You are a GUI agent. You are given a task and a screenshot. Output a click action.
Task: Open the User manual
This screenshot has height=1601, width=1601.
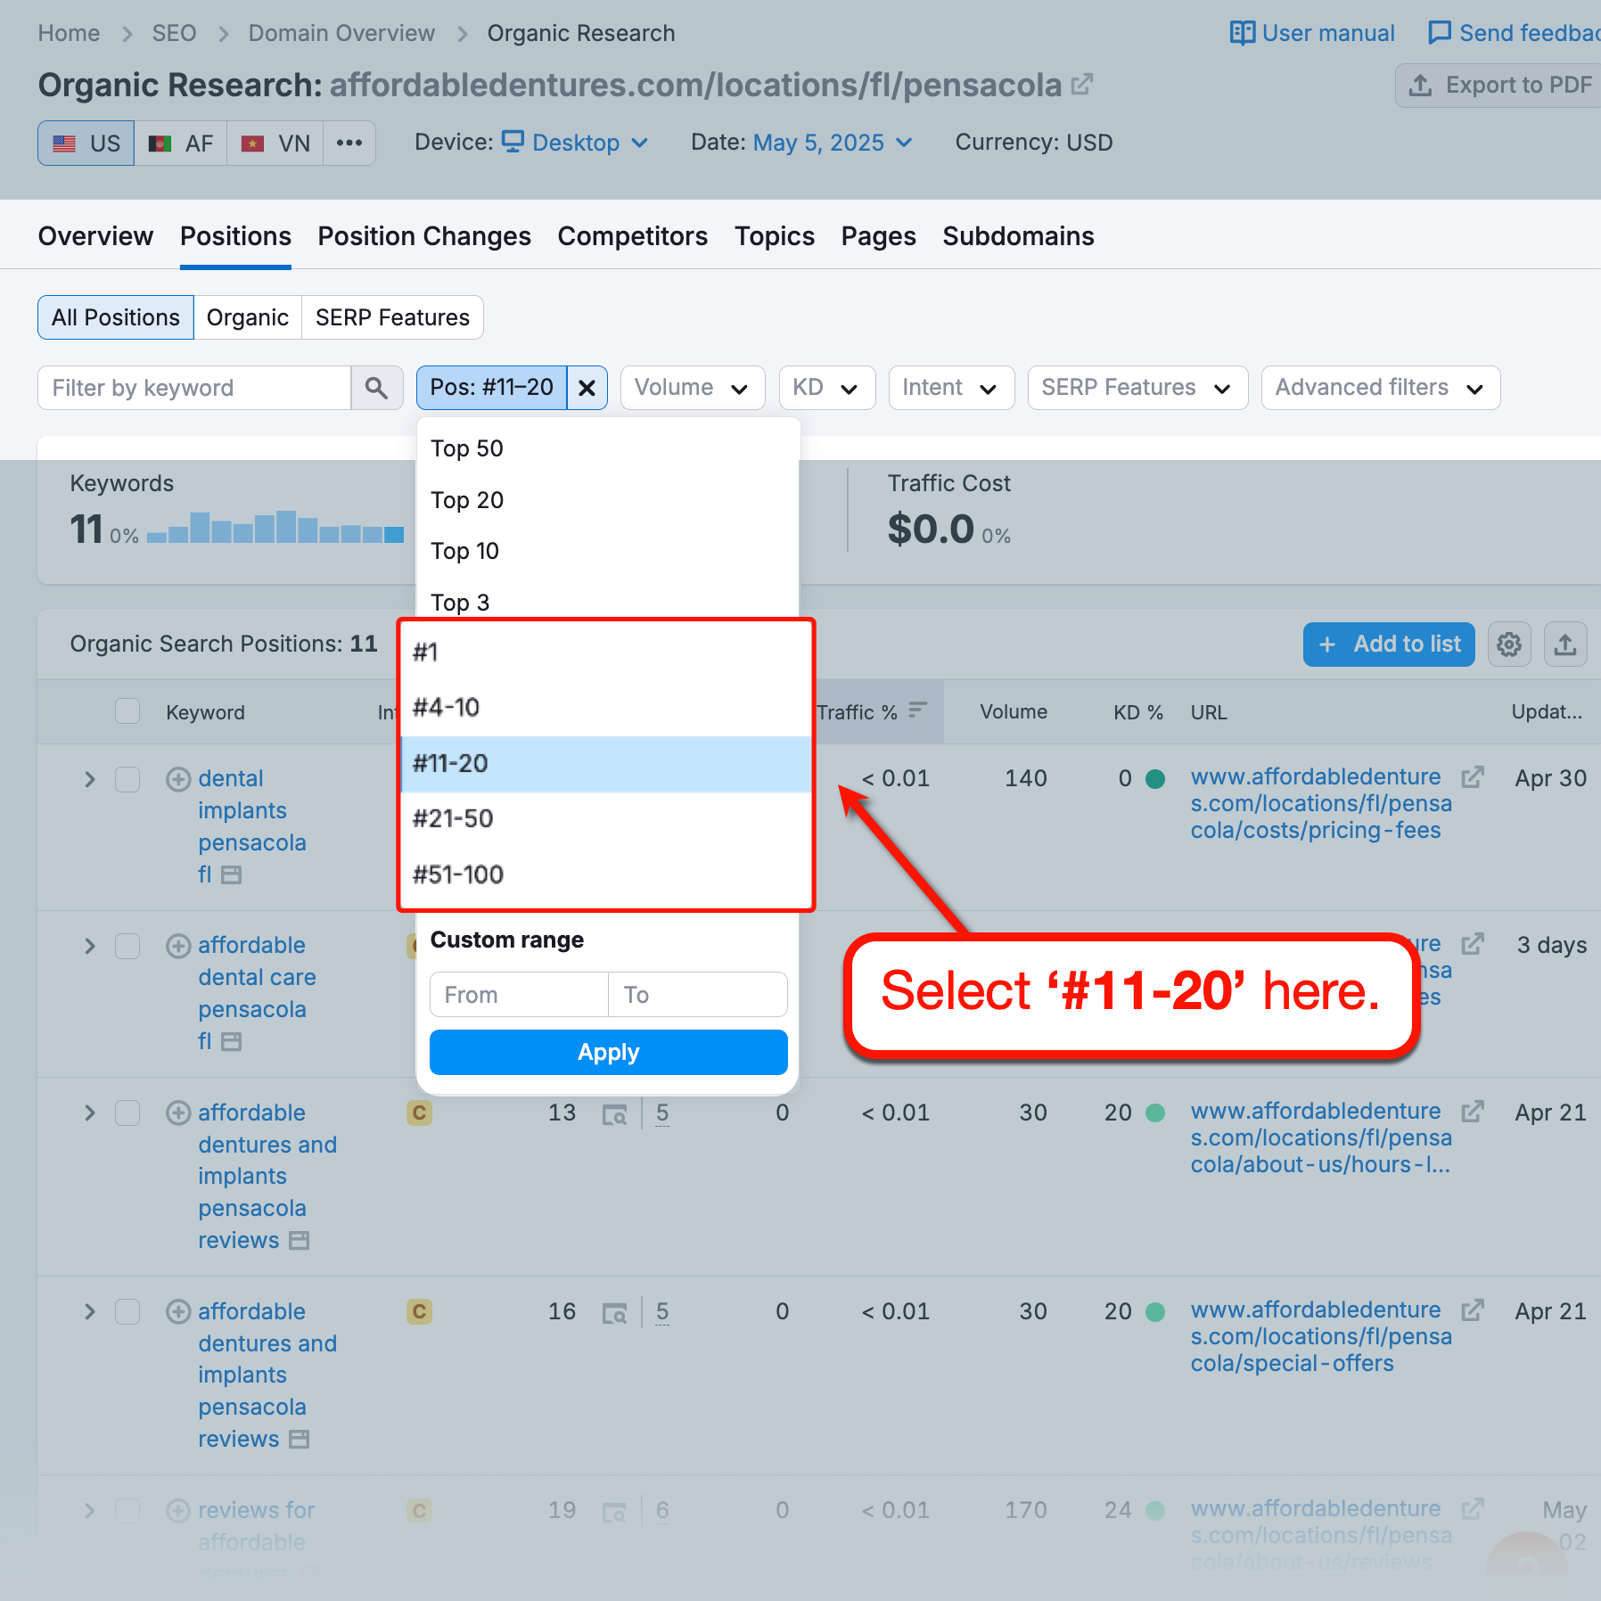click(1312, 32)
